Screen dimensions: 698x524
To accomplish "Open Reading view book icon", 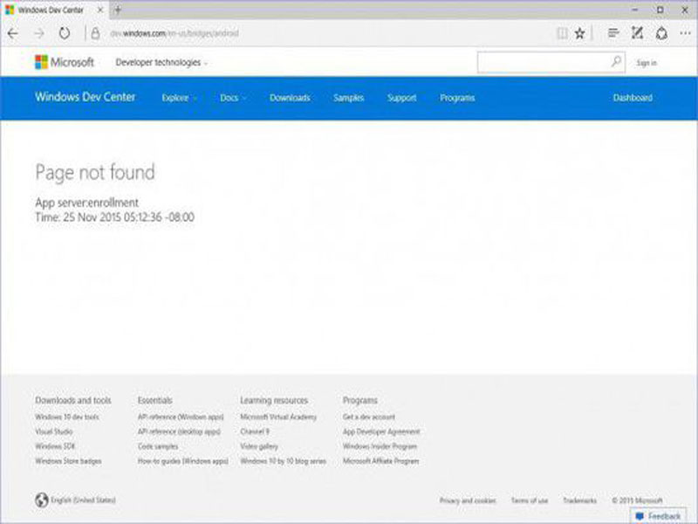I will coord(562,33).
